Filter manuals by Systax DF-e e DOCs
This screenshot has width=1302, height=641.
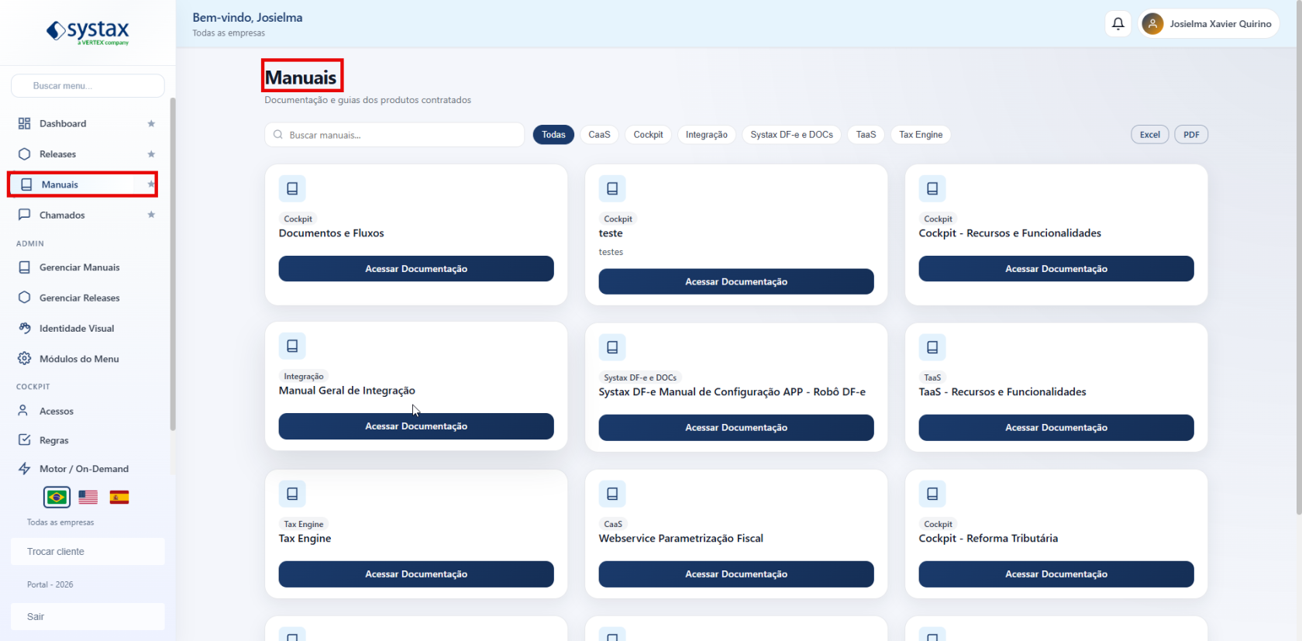(x=791, y=135)
